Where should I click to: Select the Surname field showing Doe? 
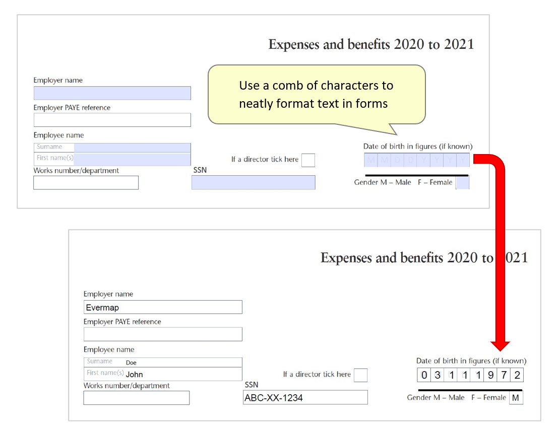tap(166, 362)
